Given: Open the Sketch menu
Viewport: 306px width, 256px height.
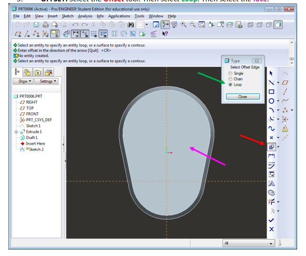Looking at the screenshot, I should [x=68, y=16].
